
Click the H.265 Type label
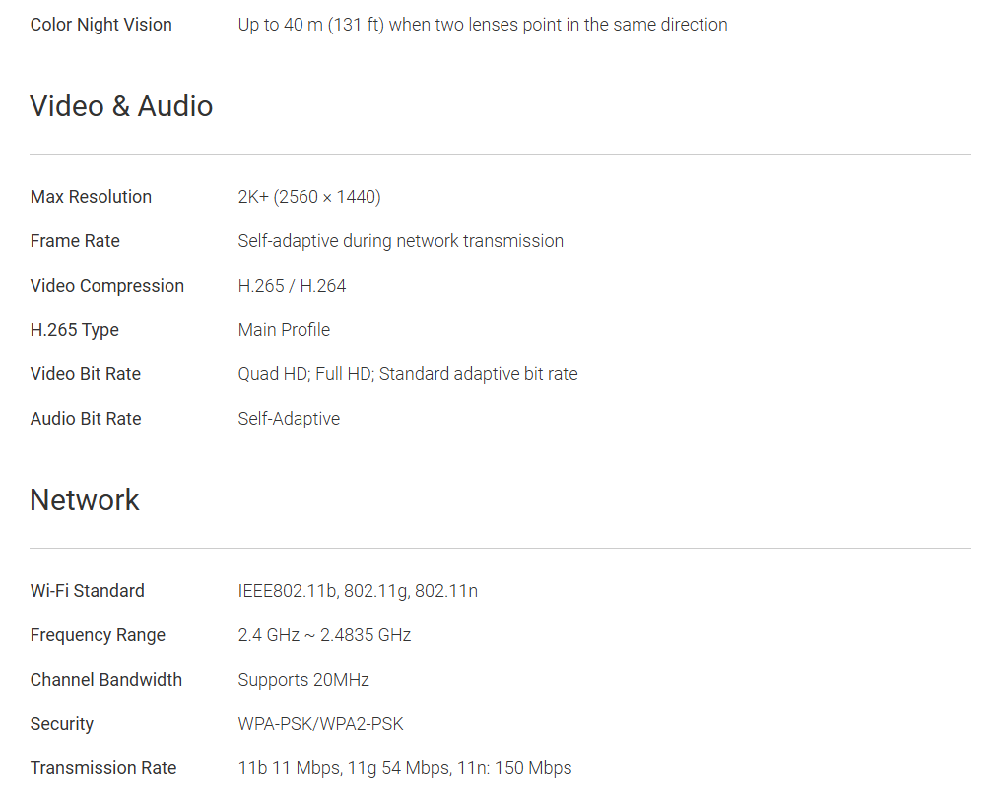pyautogui.click(x=74, y=330)
